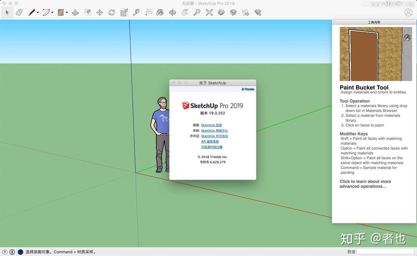This screenshot has width=417, height=256.
Task: Activate the Orbit tool
Action: 173,12
